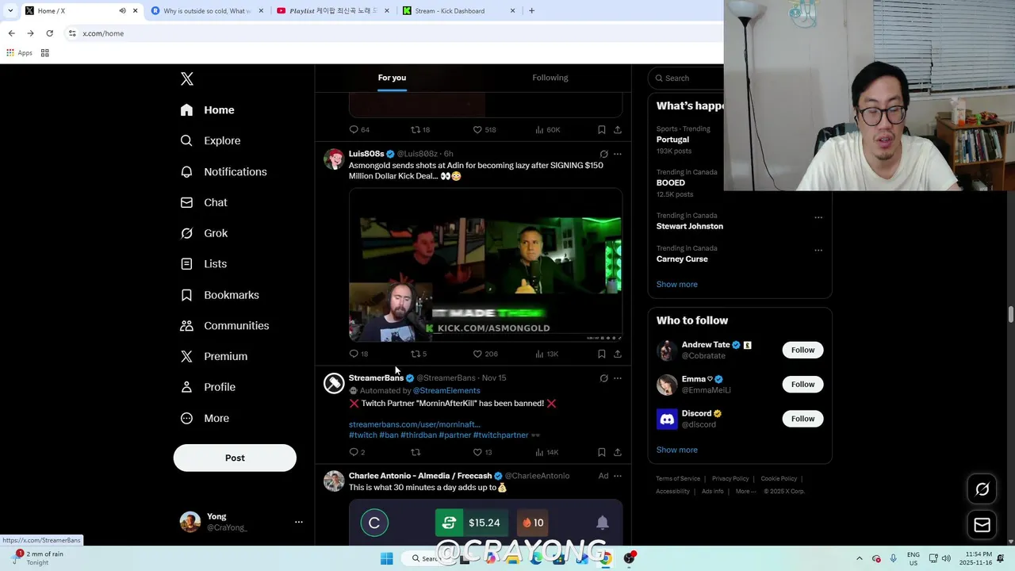1015x571 pixels.
Task: Open floating Grok button
Action: click(x=982, y=489)
